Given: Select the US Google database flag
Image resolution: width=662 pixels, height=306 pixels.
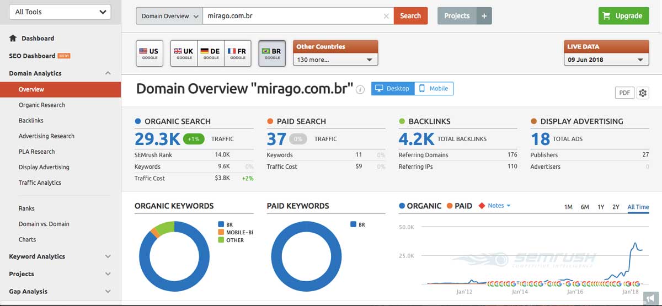Looking at the screenshot, I should pos(150,53).
